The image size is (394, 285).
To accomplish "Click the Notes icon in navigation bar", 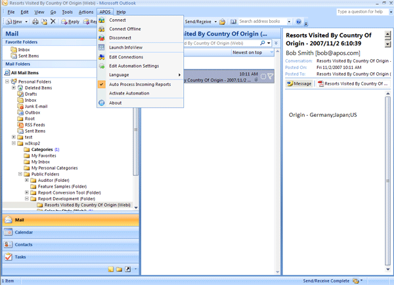I will pos(111,269).
